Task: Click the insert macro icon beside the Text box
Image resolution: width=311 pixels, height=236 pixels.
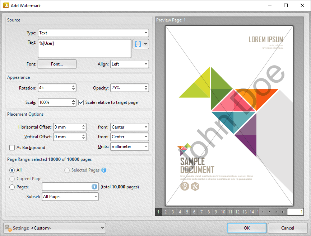Action: tap(138, 44)
